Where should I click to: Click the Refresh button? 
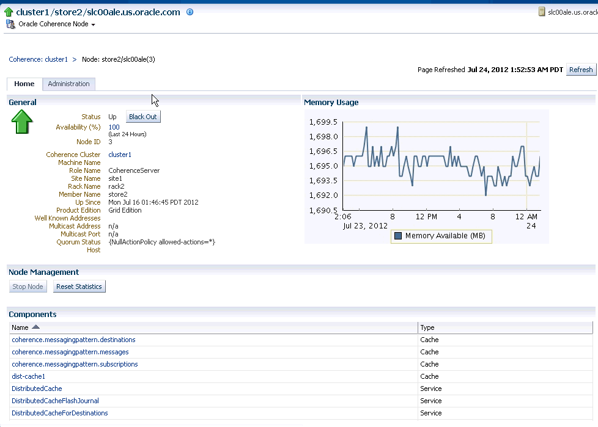[581, 70]
